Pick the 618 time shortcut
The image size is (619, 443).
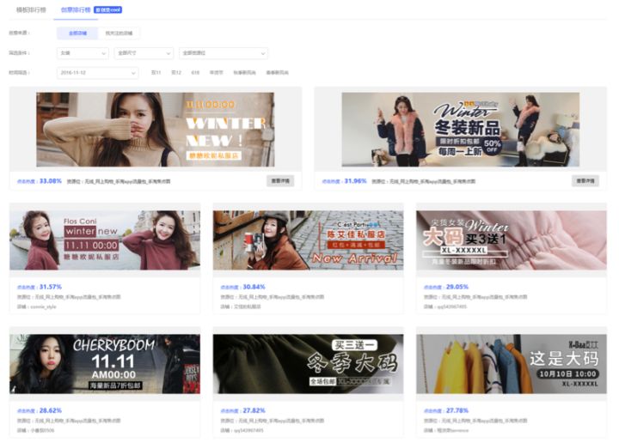[195, 73]
